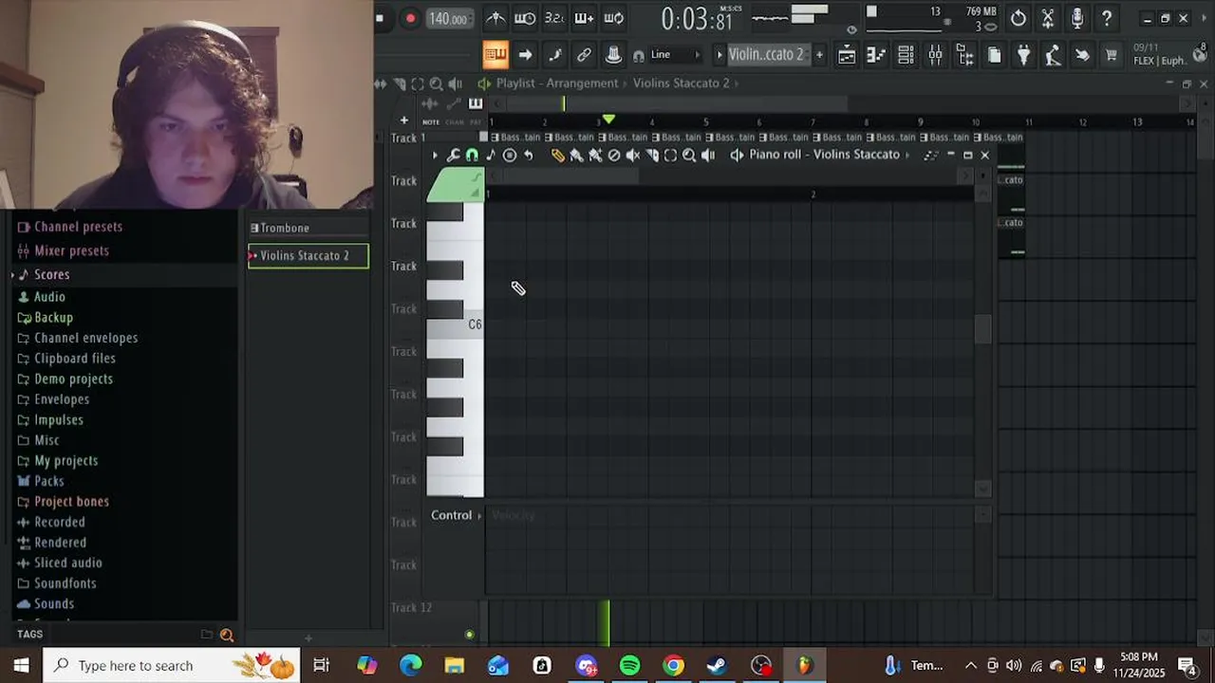Click the playlist add track plus button
Screen dimensions: 1215x683
pyautogui.click(x=403, y=120)
